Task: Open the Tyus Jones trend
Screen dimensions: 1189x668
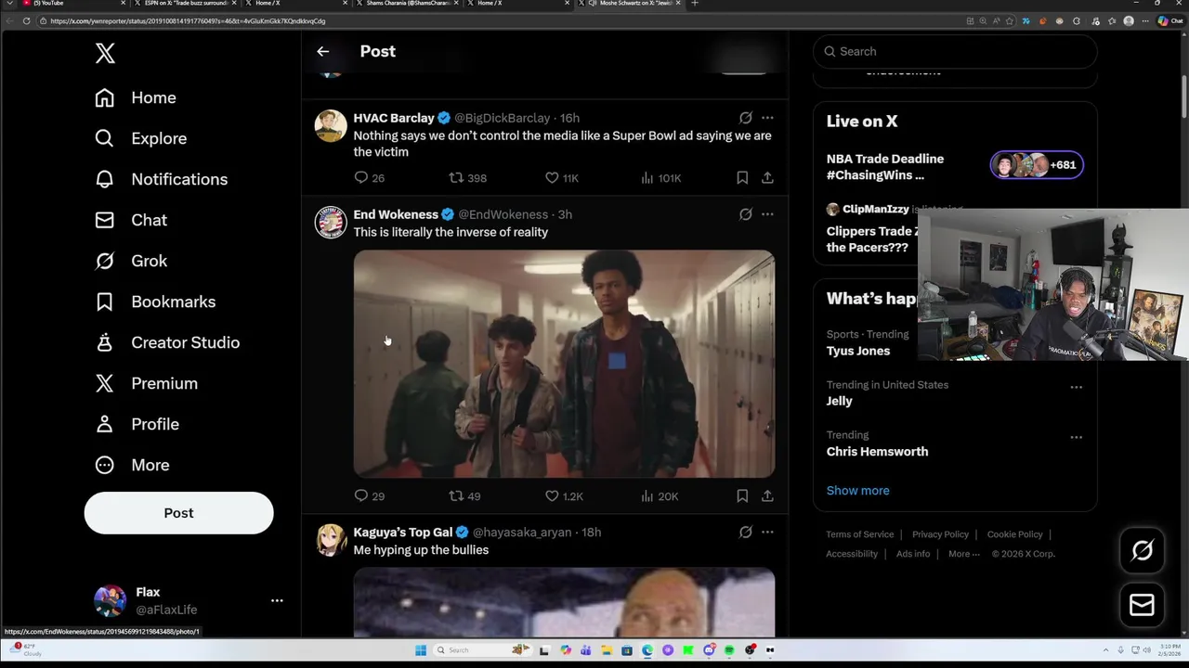Action: (x=858, y=351)
